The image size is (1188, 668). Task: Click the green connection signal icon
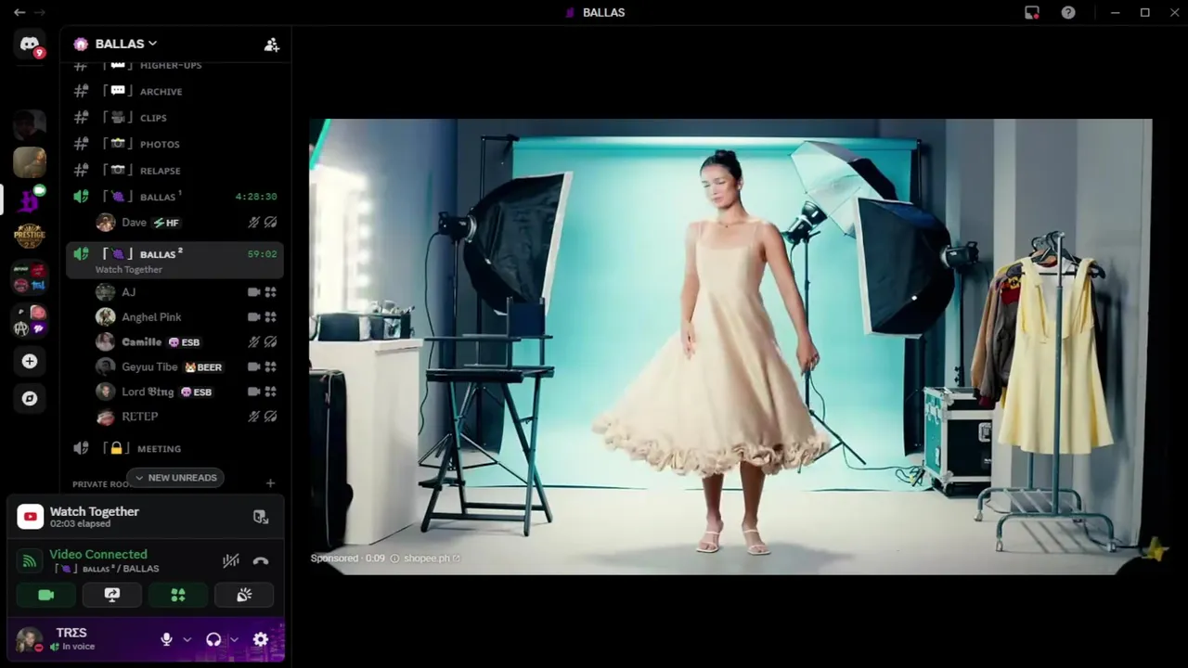point(30,560)
